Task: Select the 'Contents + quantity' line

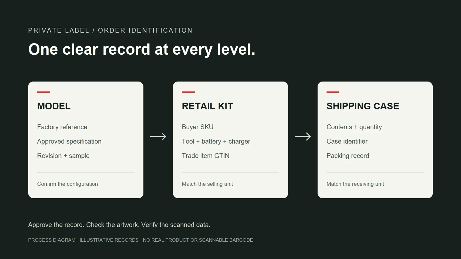Action: click(x=354, y=127)
